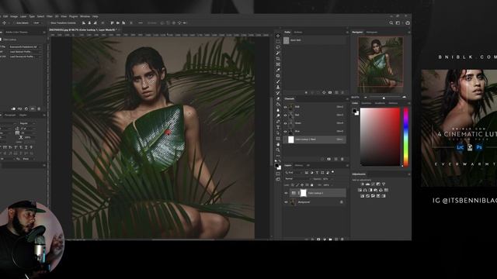Select the Zoom tool
This screenshot has width=497, height=279.
coord(278,150)
